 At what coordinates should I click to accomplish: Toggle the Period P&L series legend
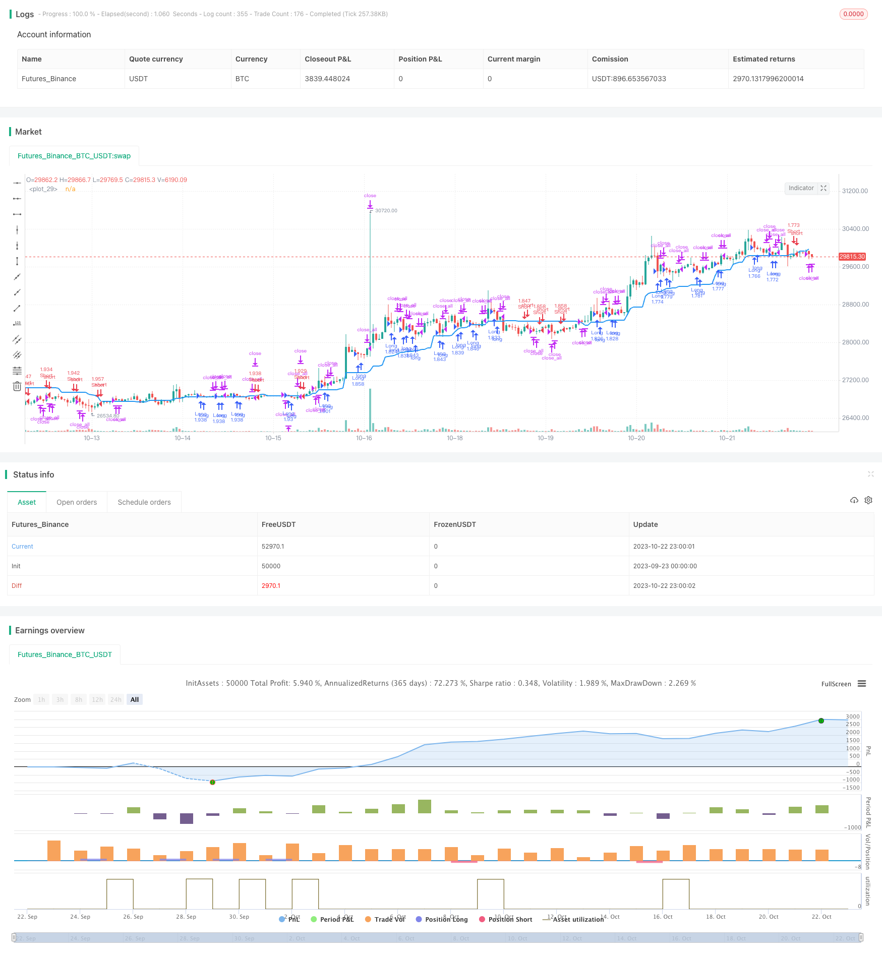(x=332, y=919)
